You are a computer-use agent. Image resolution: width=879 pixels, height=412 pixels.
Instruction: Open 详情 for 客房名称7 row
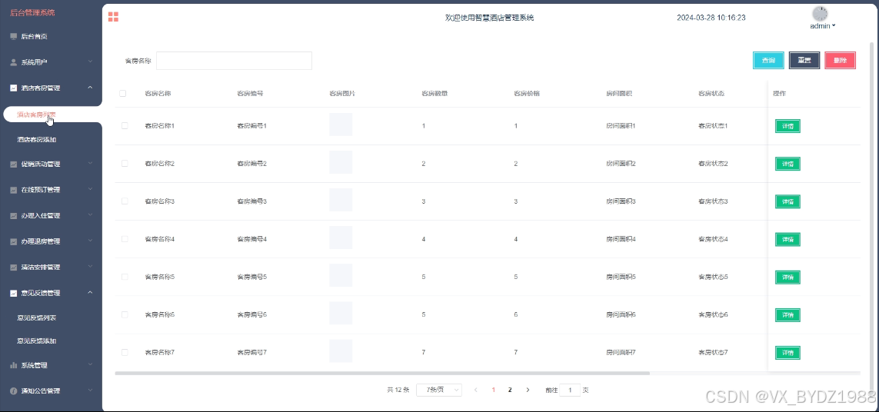point(787,353)
